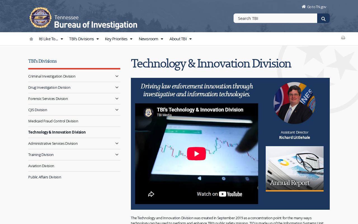Select Technology & Innovation Division sidebar link
The image size is (358, 224).
[57, 132]
